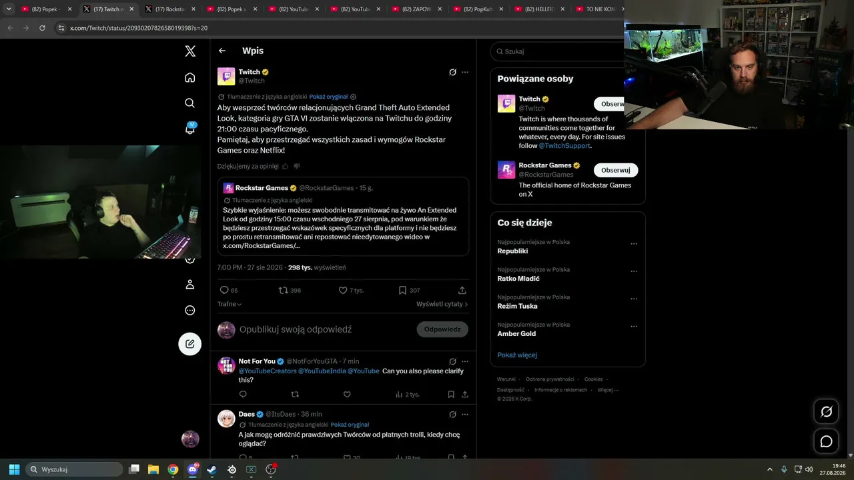Open floating messages chat button
This screenshot has width=854, height=480.
click(826, 441)
